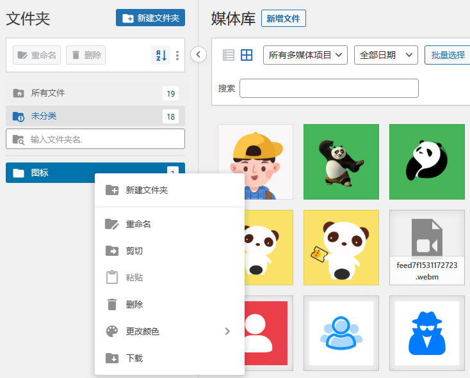Sort folders with the A-Z icon
Screen dimensions: 470x378
click(x=161, y=55)
